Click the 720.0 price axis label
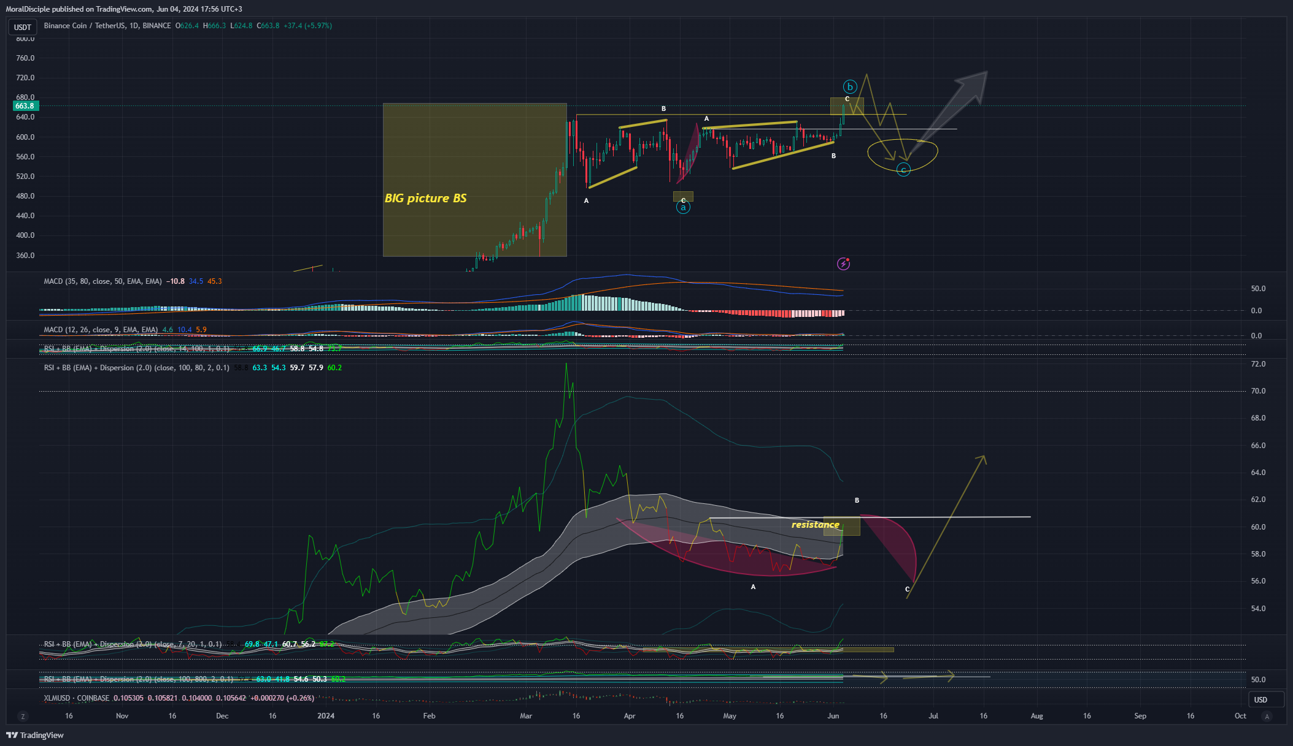The height and width of the screenshot is (746, 1293). pos(25,78)
